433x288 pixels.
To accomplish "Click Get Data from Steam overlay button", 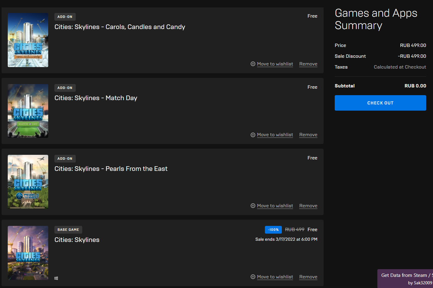I will 405,279.
